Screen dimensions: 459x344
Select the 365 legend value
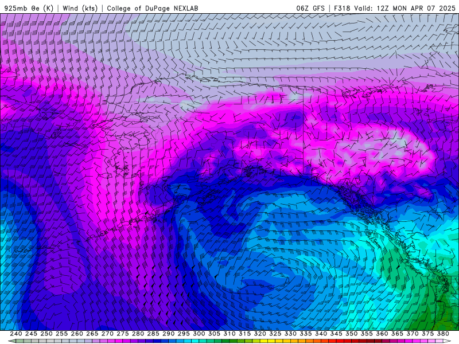(x=397, y=334)
